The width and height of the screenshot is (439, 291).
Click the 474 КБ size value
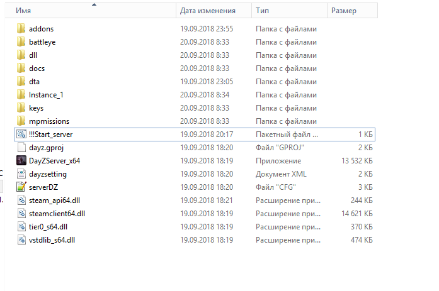coord(362,240)
